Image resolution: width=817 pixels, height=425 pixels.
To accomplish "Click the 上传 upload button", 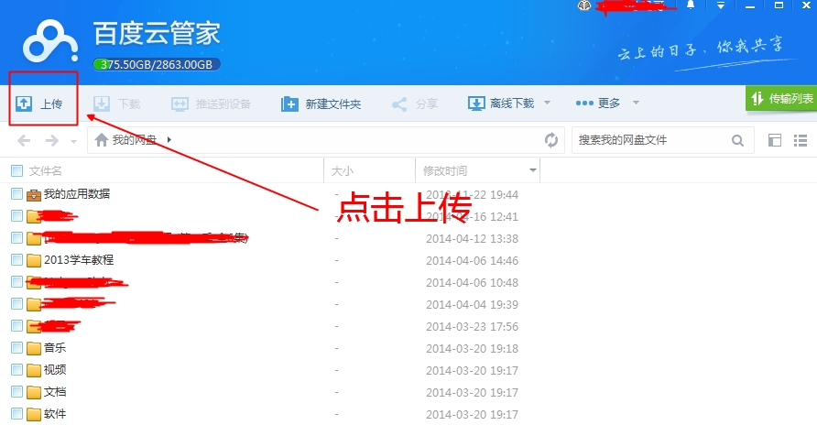I will [39, 104].
